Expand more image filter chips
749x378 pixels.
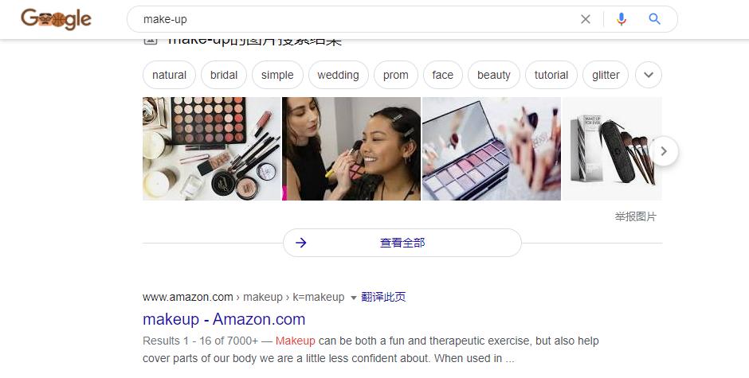[x=649, y=75]
